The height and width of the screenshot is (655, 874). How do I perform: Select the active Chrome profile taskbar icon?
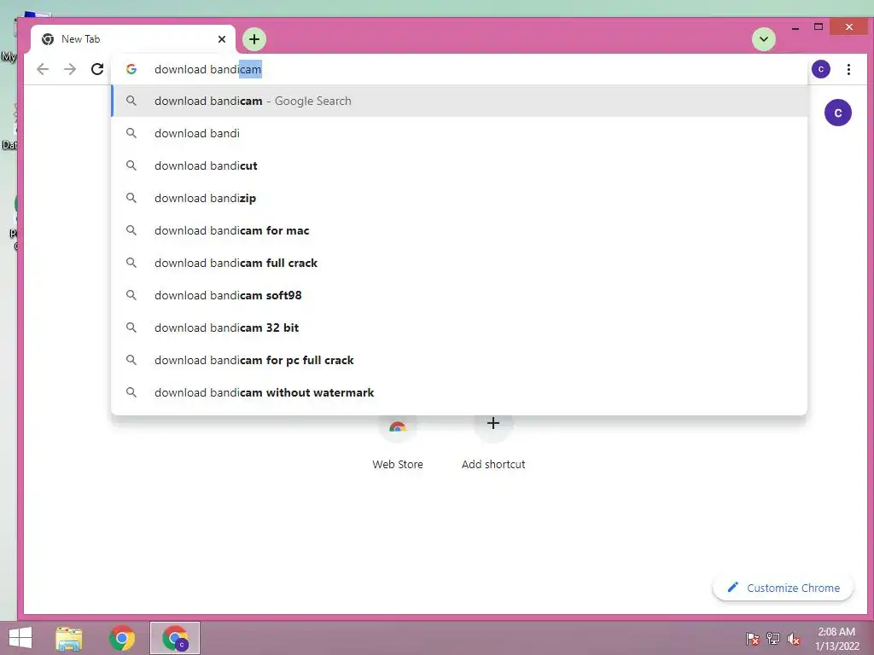(175, 638)
